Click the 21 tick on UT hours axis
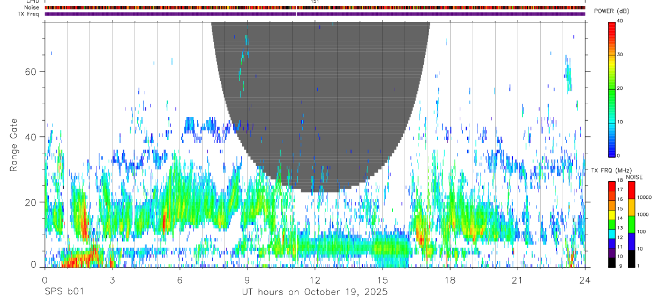 tap(518, 280)
